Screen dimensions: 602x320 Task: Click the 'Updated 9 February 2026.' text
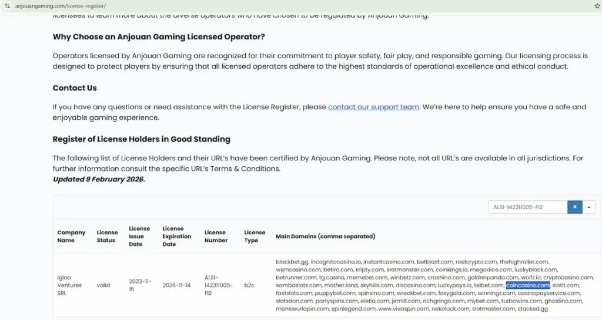99,179
